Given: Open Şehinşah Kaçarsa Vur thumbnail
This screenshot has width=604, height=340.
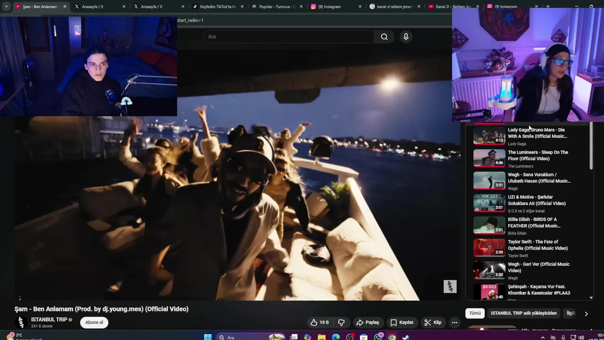Looking at the screenshot, I should [x=489, y=292].
